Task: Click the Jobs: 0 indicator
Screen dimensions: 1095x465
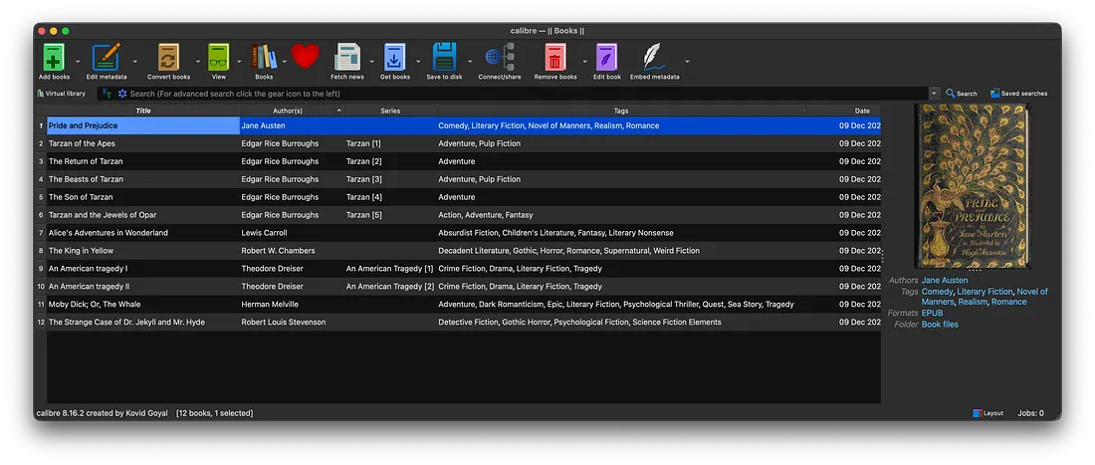Action: pyautogui.click(x=1030, y=413)
